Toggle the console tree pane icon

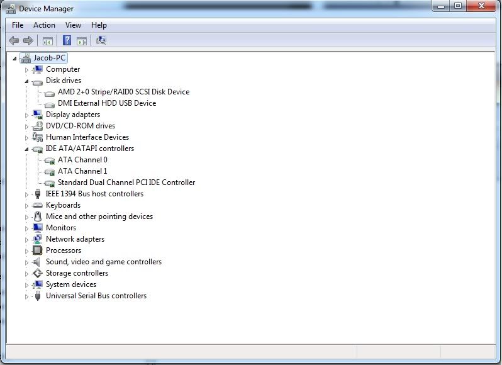pyautogui.click(x=47, y=41)
